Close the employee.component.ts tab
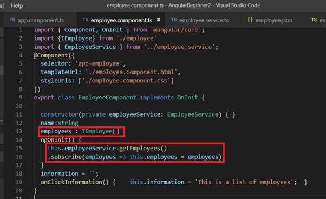Image resolution: width=326 pixels, height=199 pixels. [159, 20]
